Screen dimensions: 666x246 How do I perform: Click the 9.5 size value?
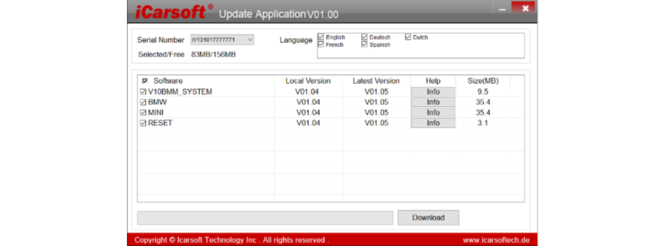coord(483,92)
